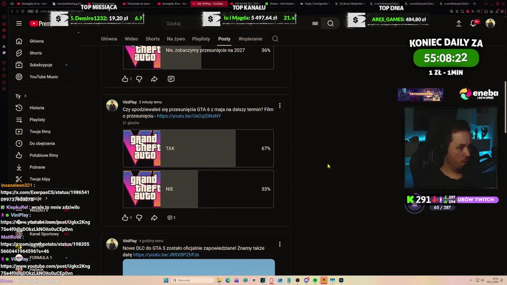This screenshot has height=285, width=507.
Task: Switch to the Tipply Konfigurator browser tab
Action: coord(315,4)
